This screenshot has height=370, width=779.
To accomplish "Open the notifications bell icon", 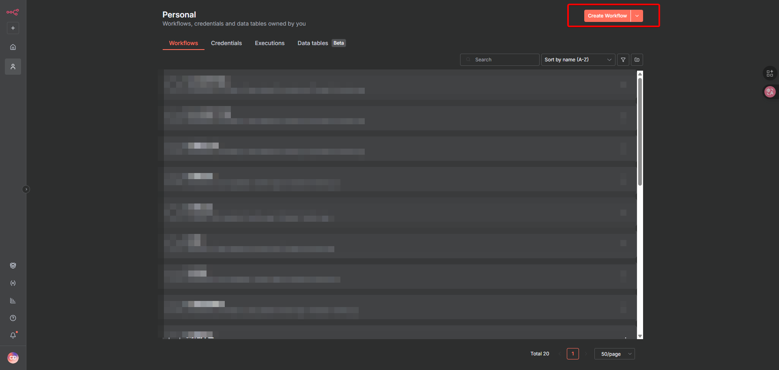I will (13, 335).
